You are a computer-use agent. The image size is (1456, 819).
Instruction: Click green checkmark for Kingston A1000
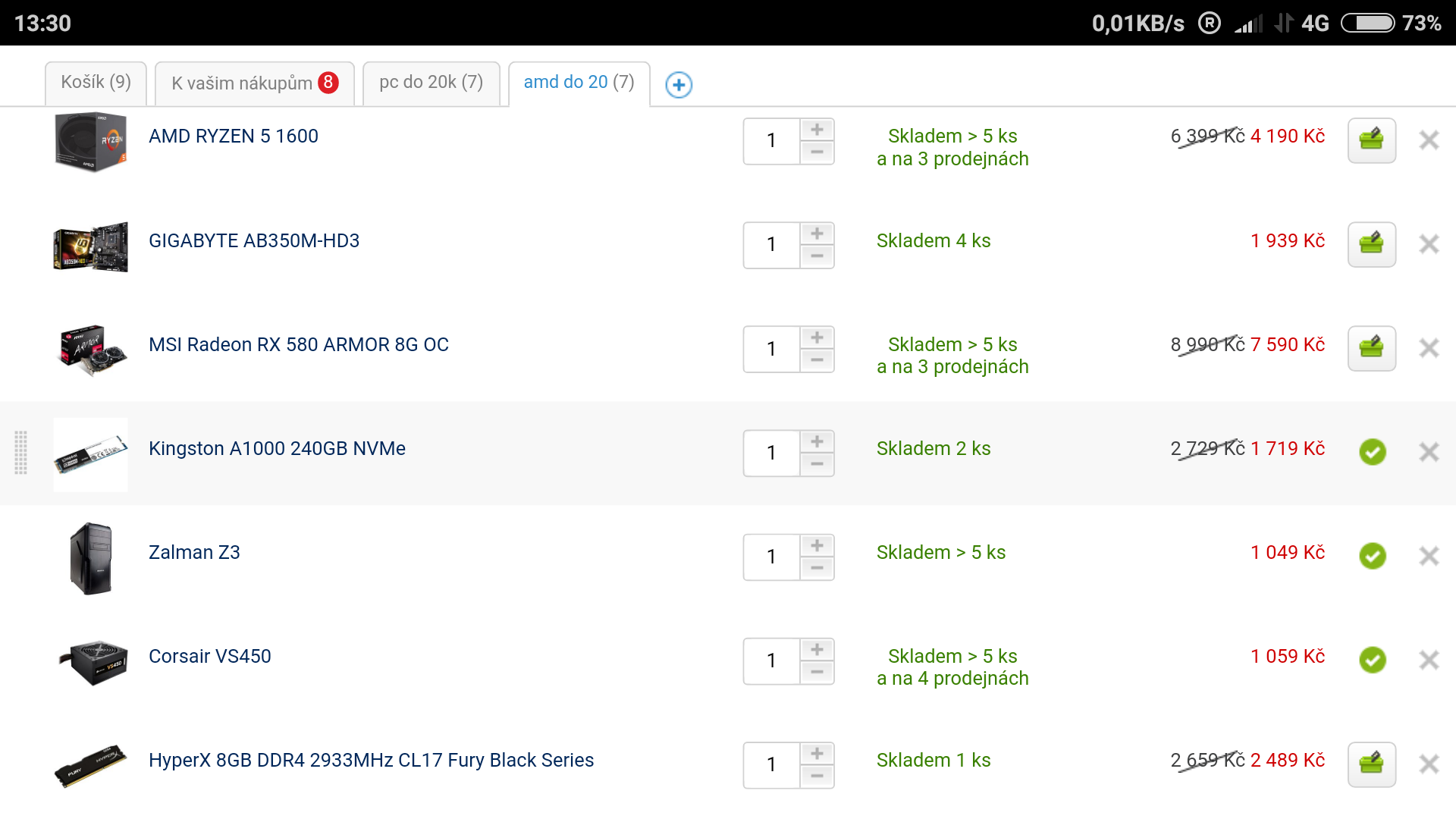(1373, 452)
